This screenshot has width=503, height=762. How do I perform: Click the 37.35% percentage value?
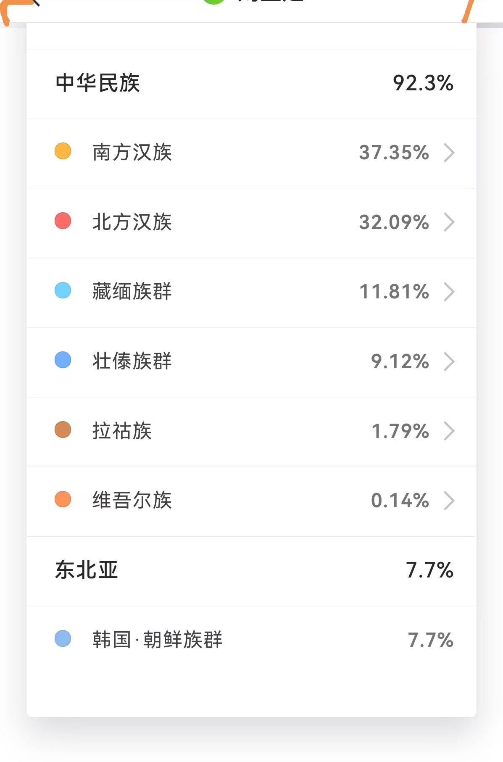click(394, 153)
